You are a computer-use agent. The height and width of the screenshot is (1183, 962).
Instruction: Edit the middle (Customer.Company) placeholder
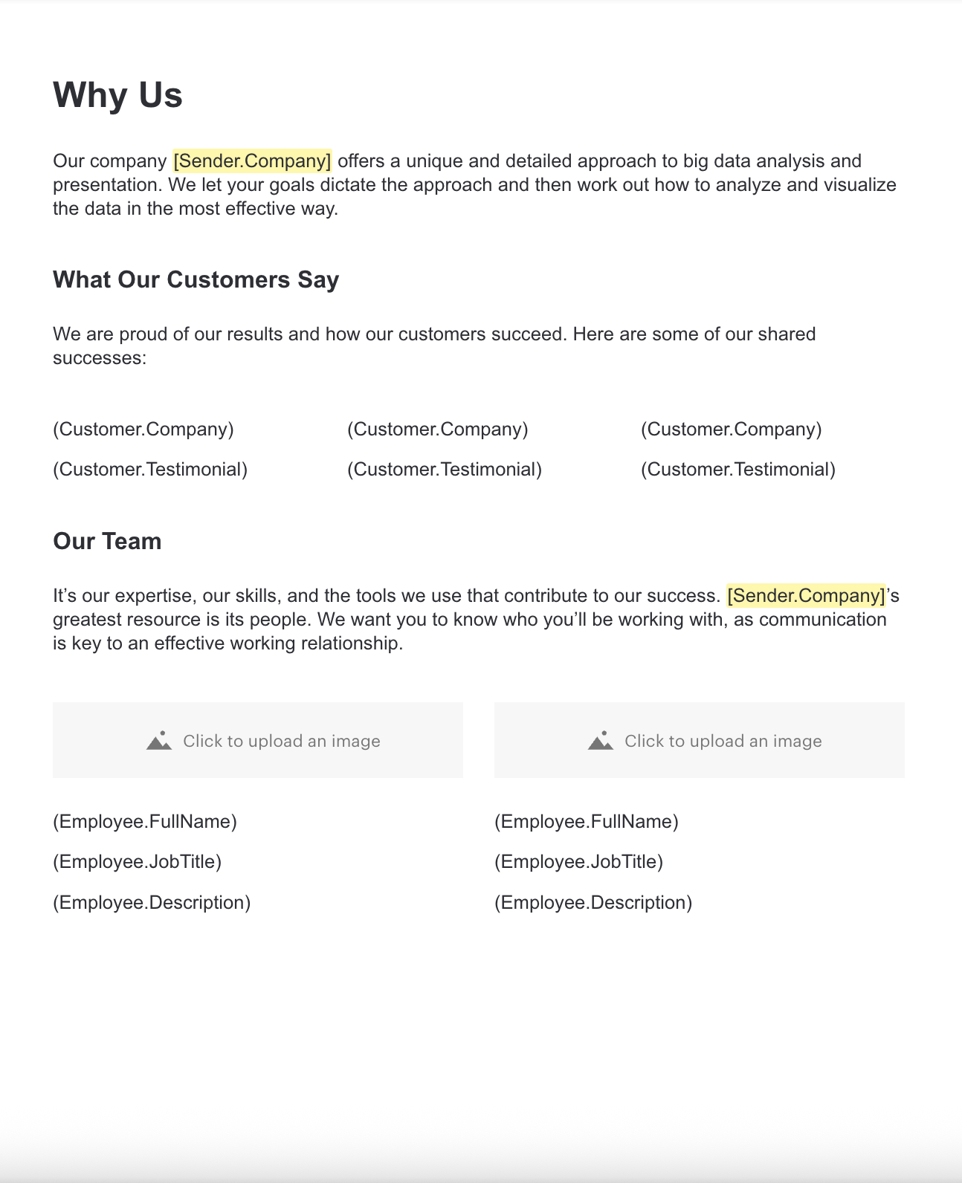[x=437, y=430]
